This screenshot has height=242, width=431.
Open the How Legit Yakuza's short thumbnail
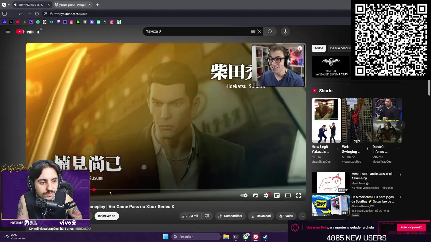326,120
